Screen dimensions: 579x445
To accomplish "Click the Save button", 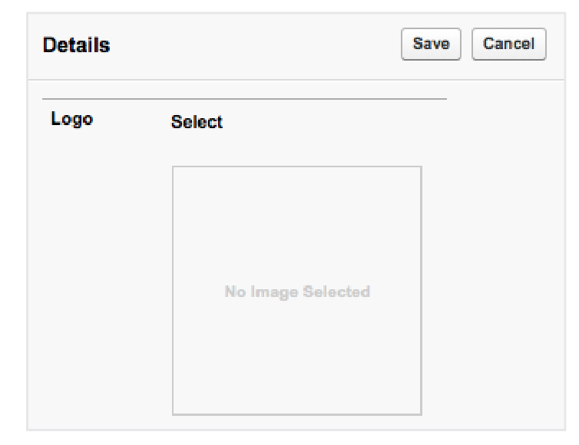I will 430,44.
